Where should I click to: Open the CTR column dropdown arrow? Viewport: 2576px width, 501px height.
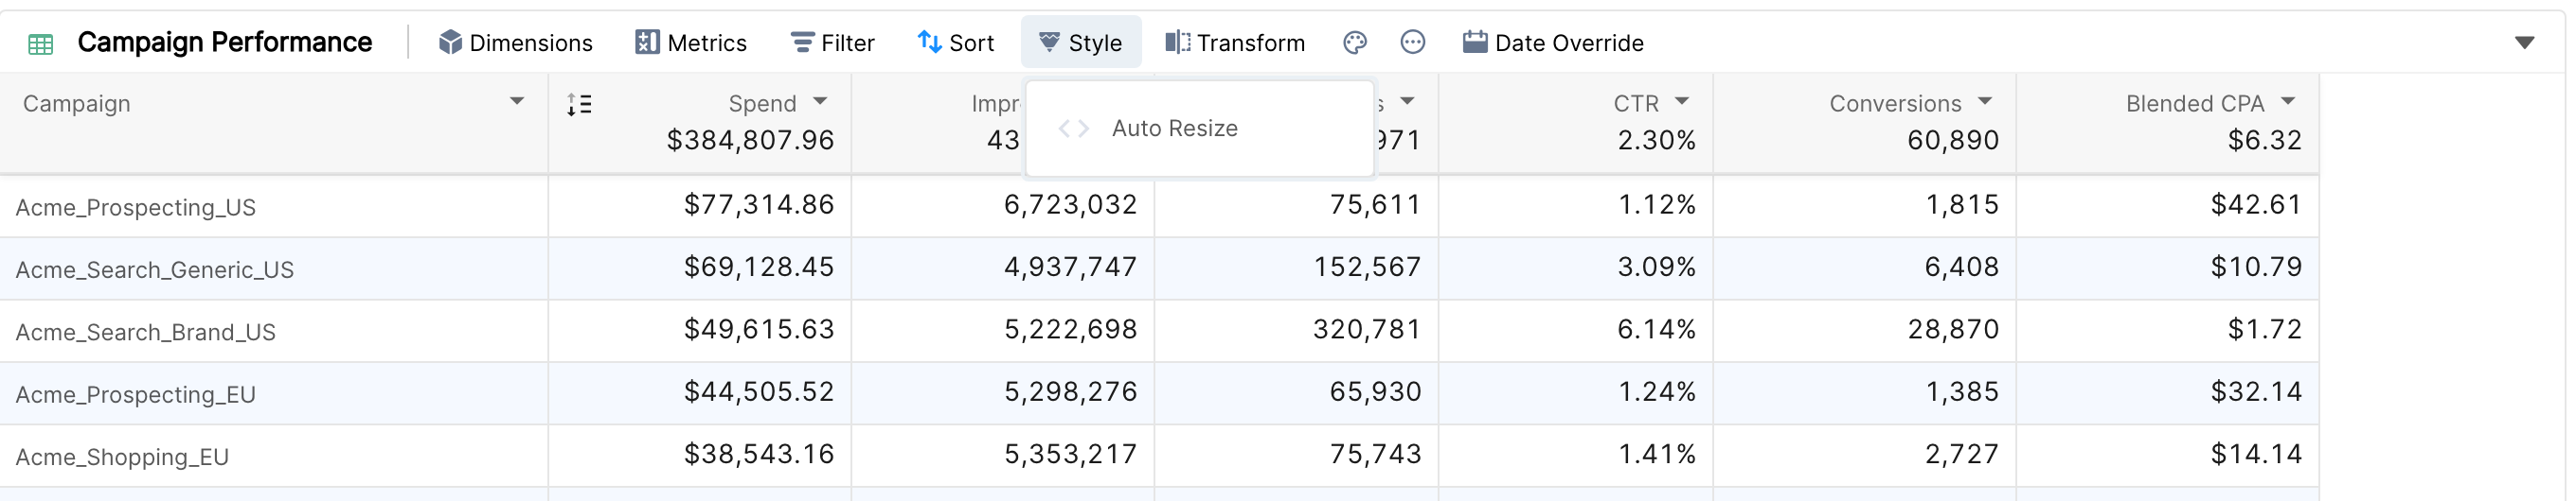[x=1682, y=102]
